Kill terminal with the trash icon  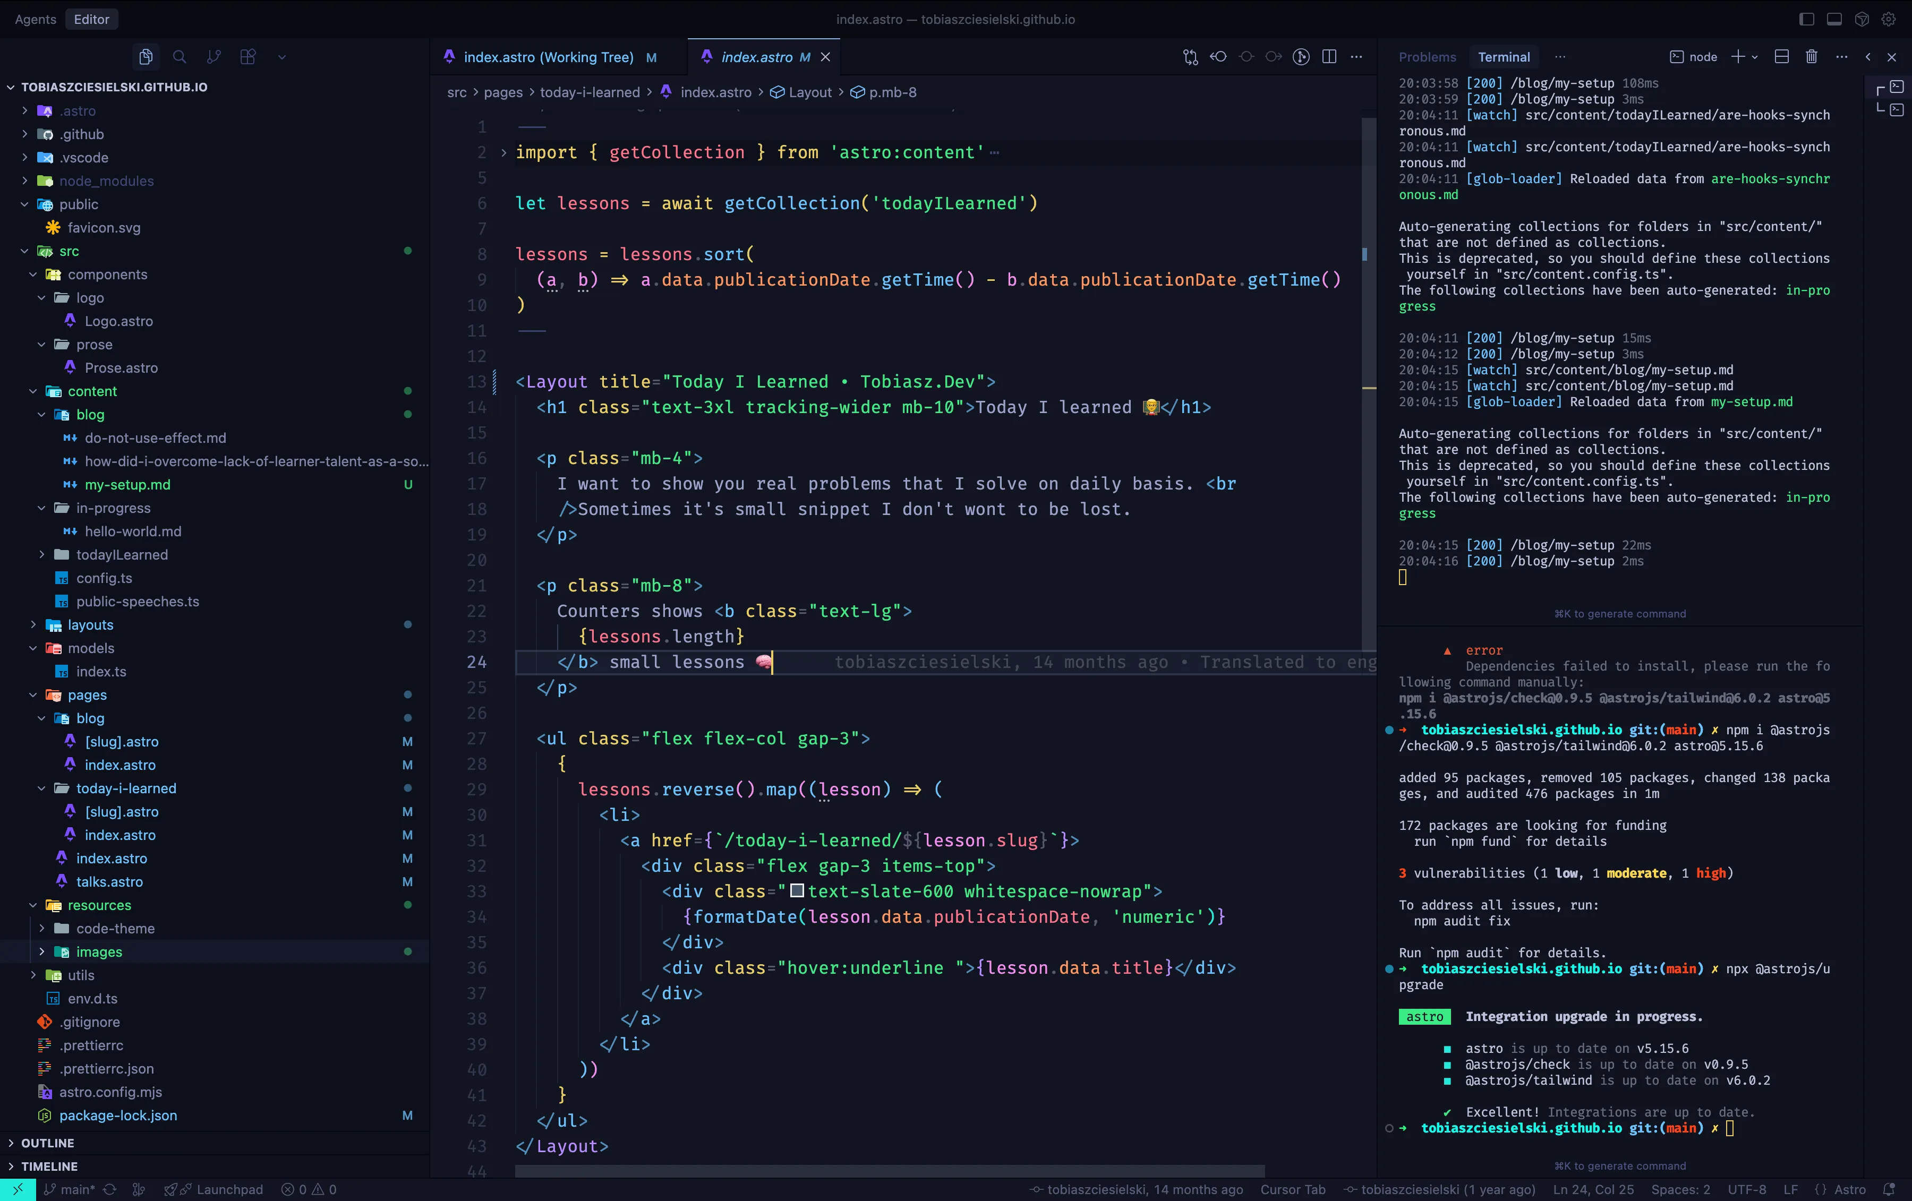coord(1811,56)
